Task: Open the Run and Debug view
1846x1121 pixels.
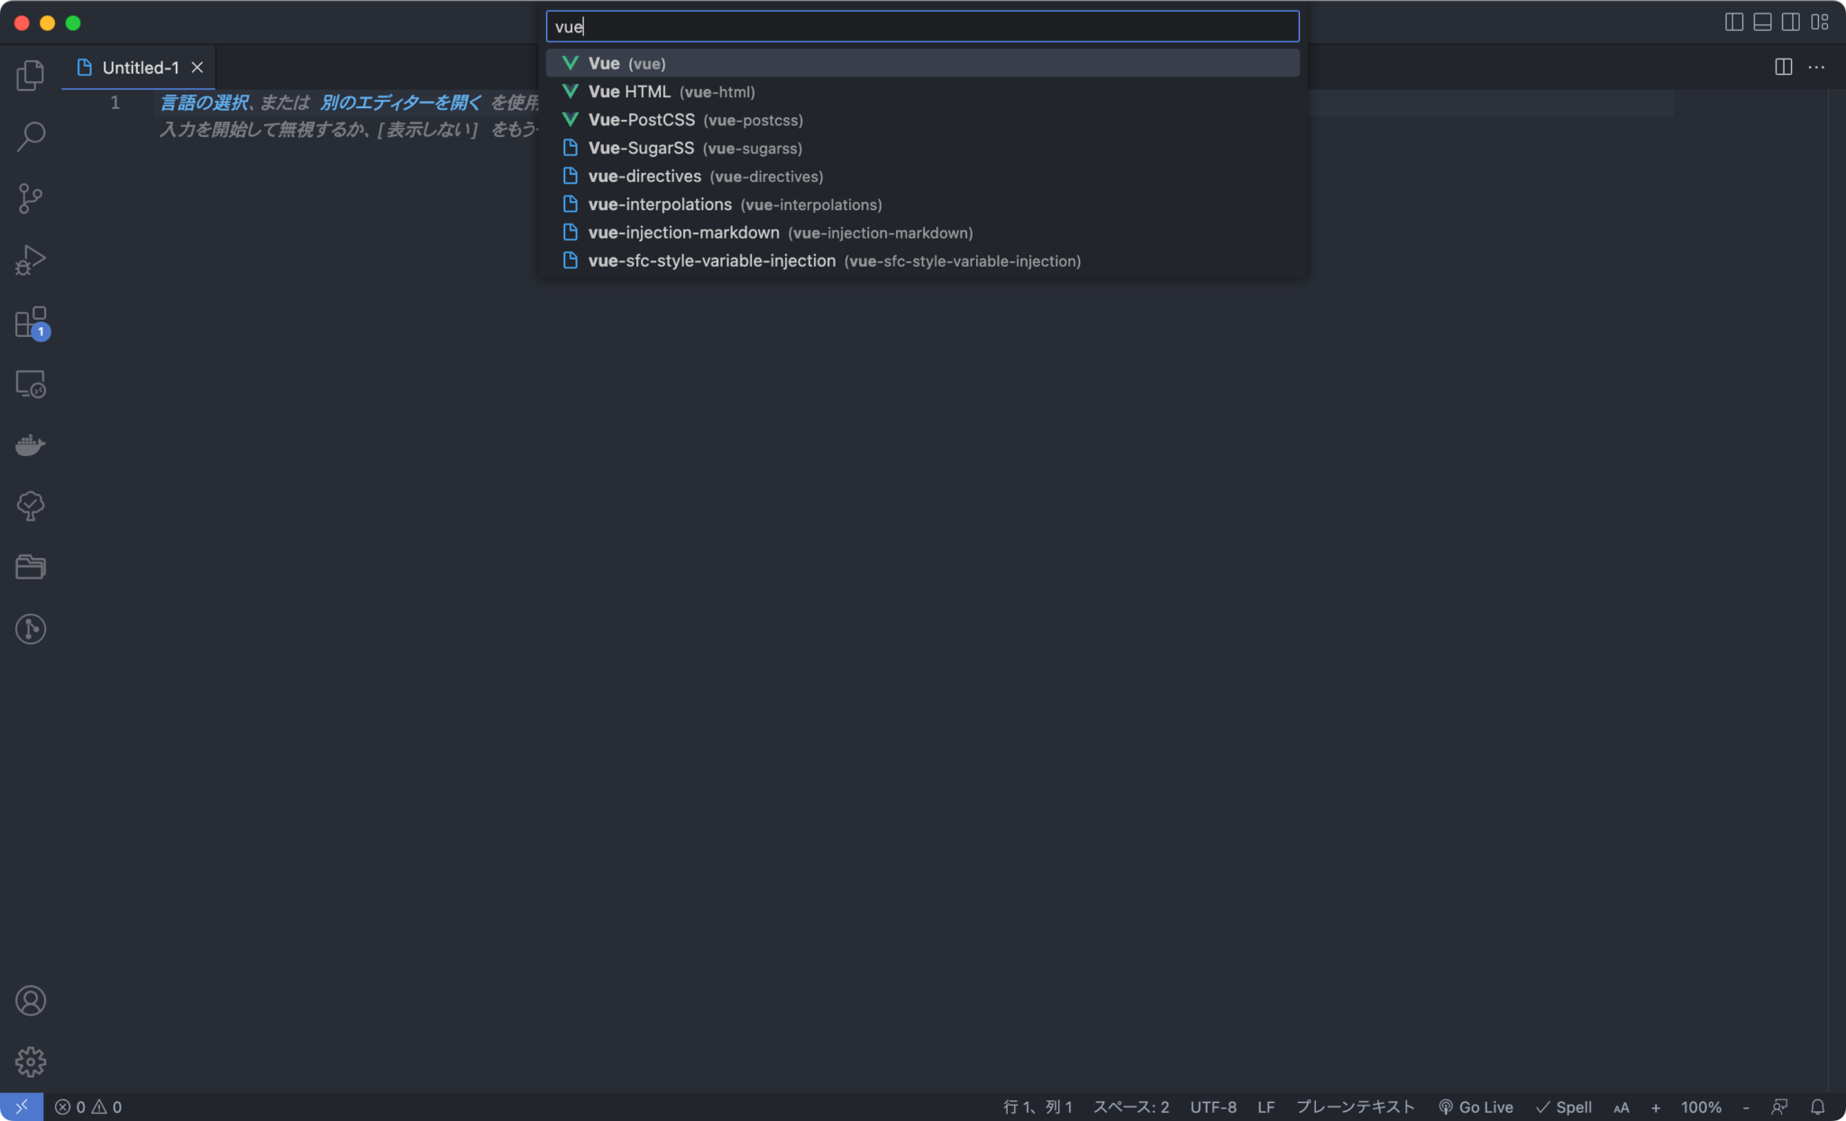Action: coord(30,260)
